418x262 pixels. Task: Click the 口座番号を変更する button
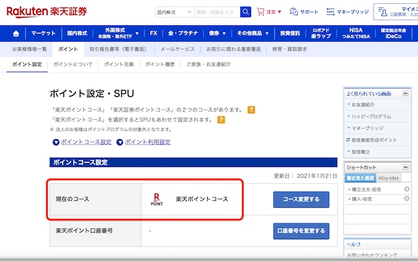click(x=301, y=231)
